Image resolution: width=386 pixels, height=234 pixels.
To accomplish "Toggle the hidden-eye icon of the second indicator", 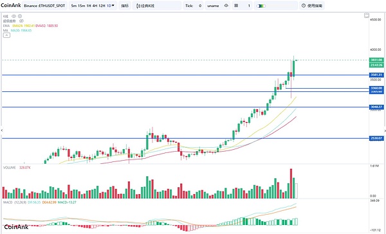I will 21,21.
